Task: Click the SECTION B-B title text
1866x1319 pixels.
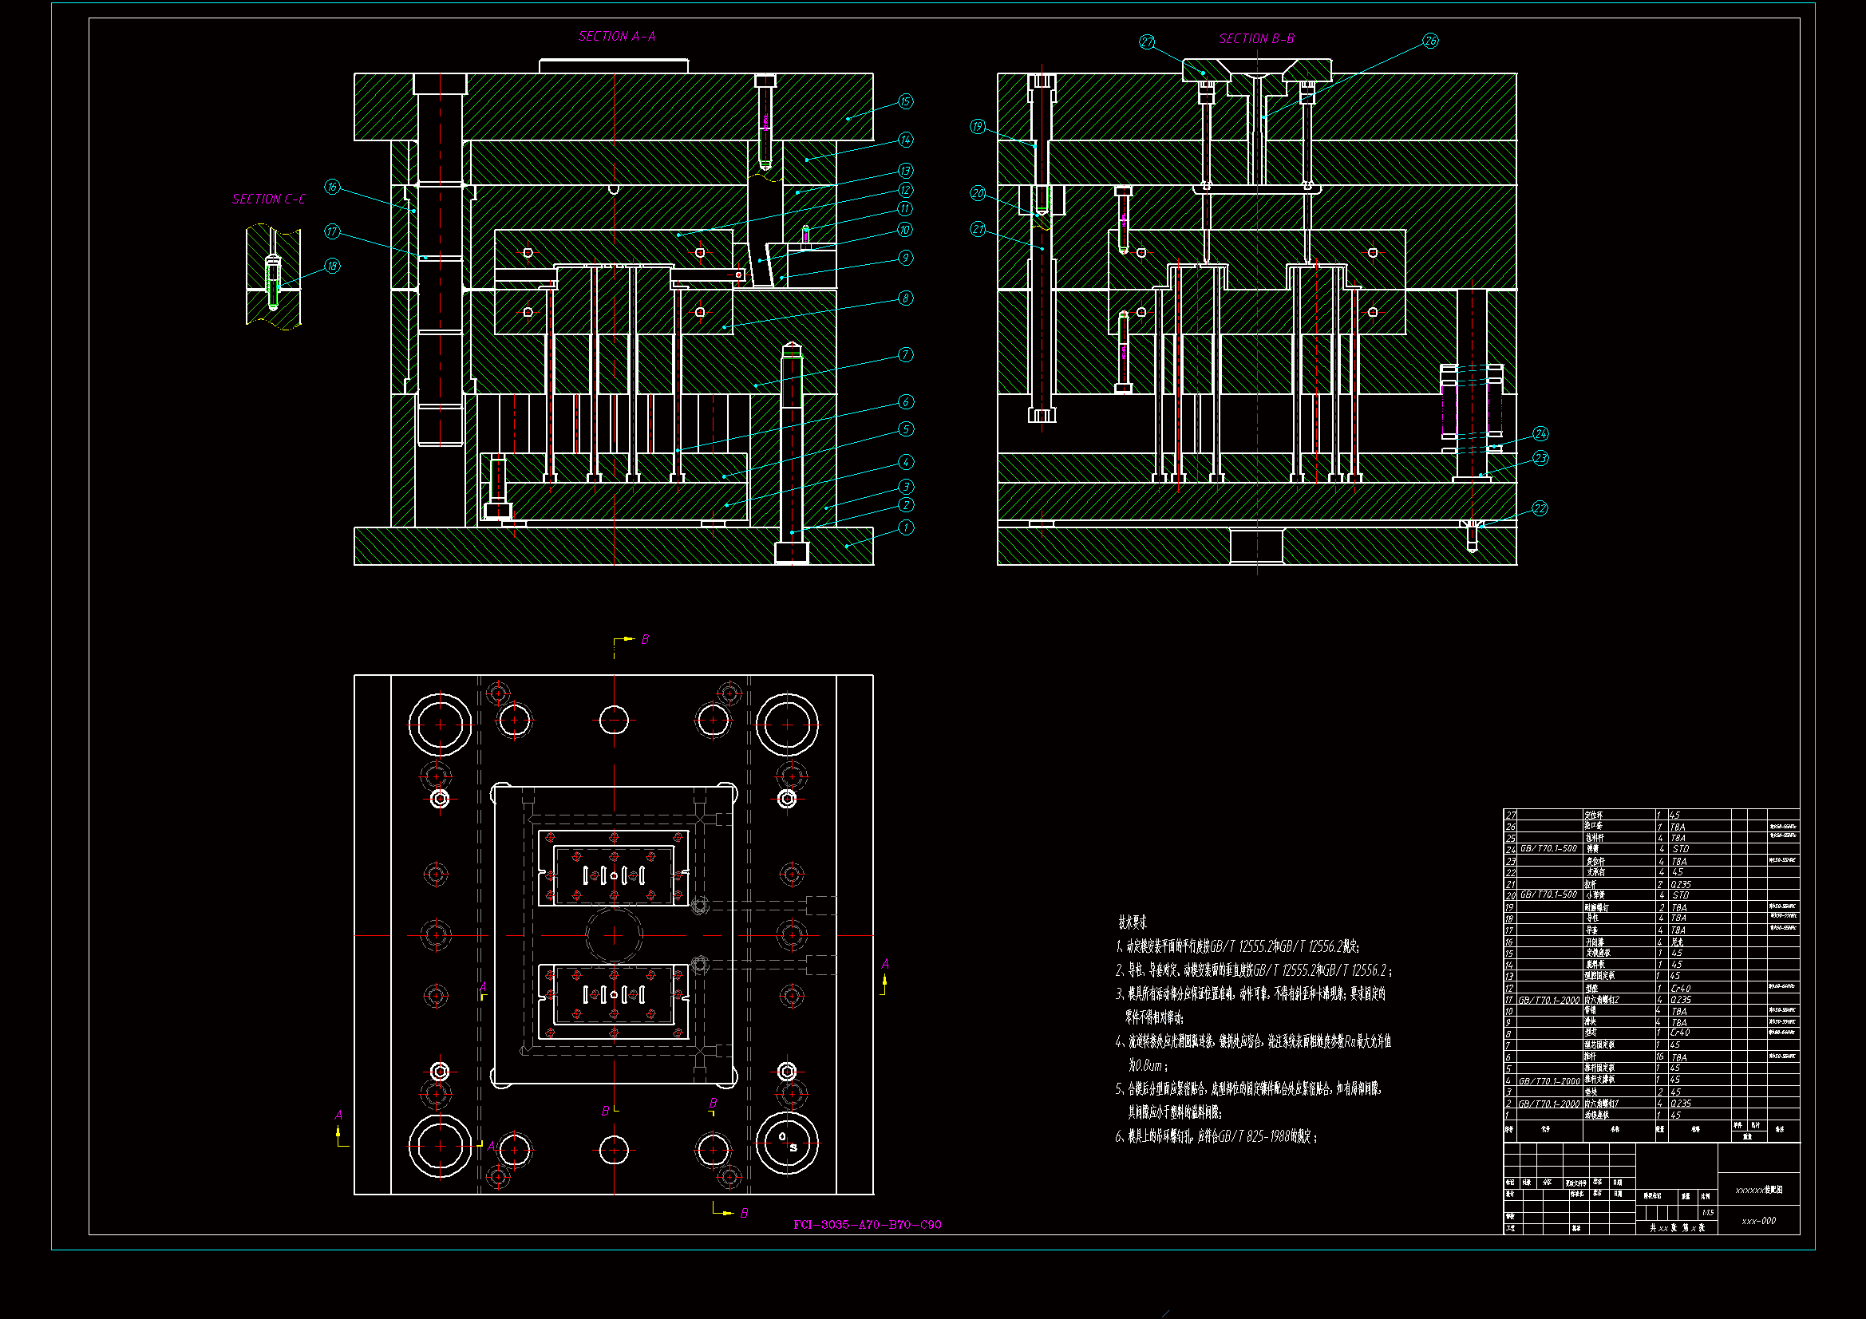Action: [x=1256, y=39]
